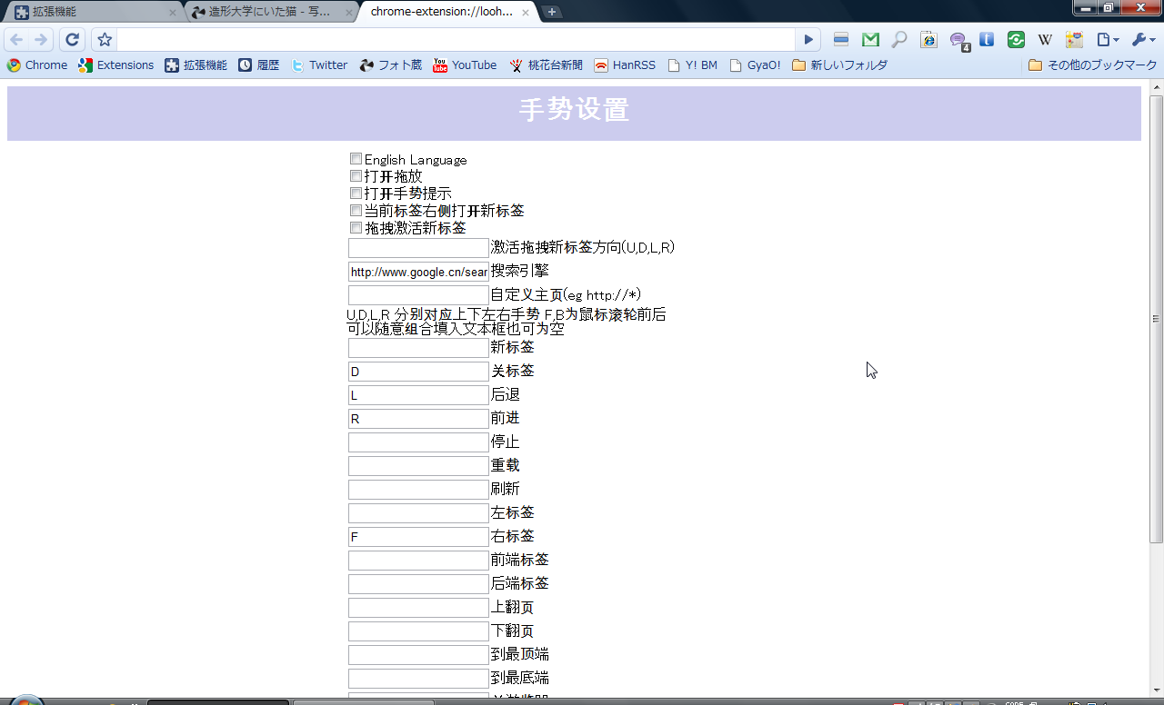Enable the 打开手势提示 checkbox
Viewport: 1164px width, 705px height.
[x=356, y=194]
